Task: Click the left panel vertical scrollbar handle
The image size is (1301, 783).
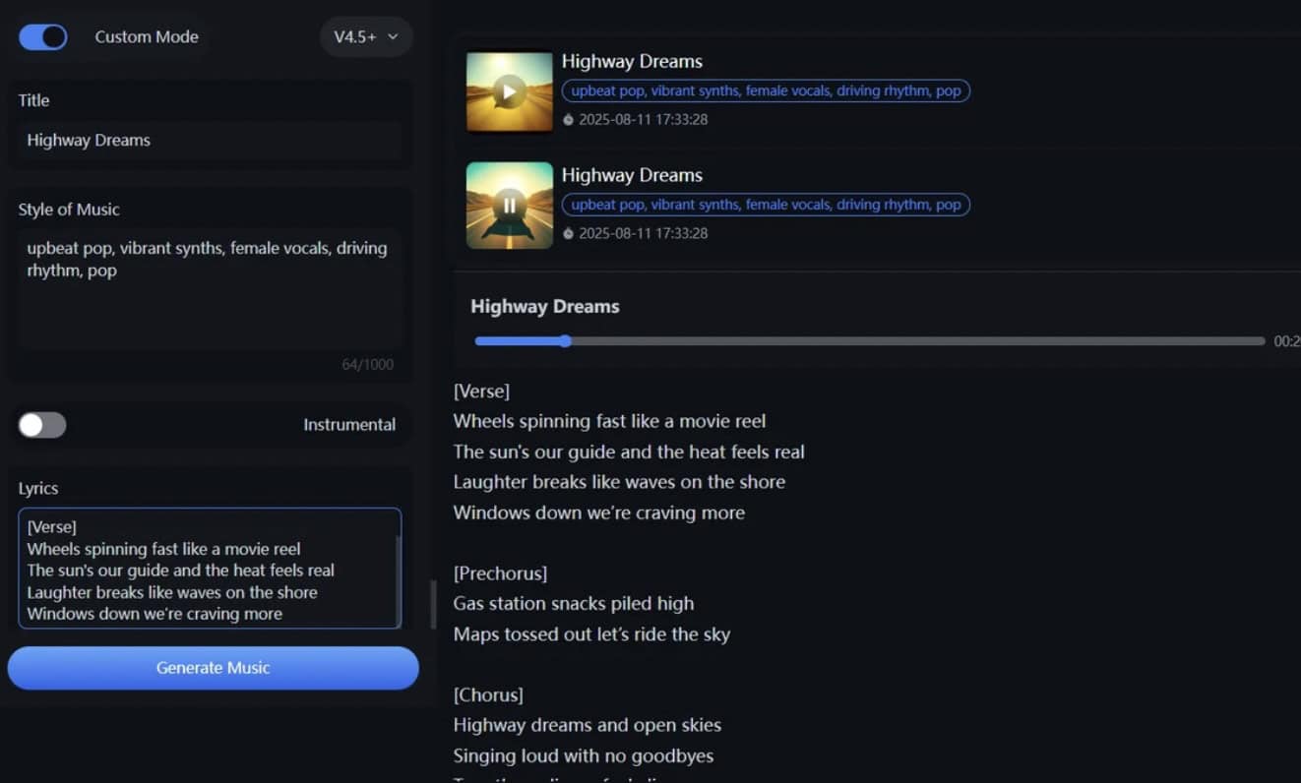Action: (433, 605)
